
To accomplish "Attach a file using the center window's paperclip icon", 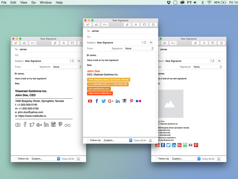I will point(127,25).
